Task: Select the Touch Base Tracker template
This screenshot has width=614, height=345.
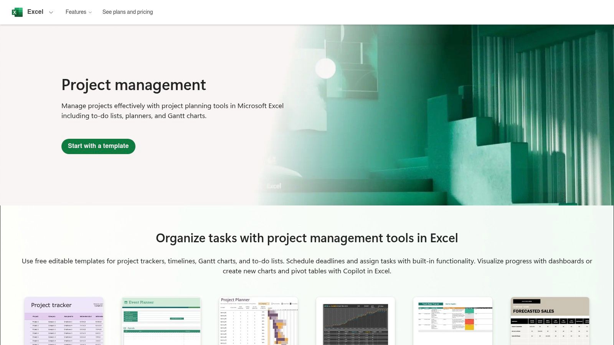Action: 453,321
